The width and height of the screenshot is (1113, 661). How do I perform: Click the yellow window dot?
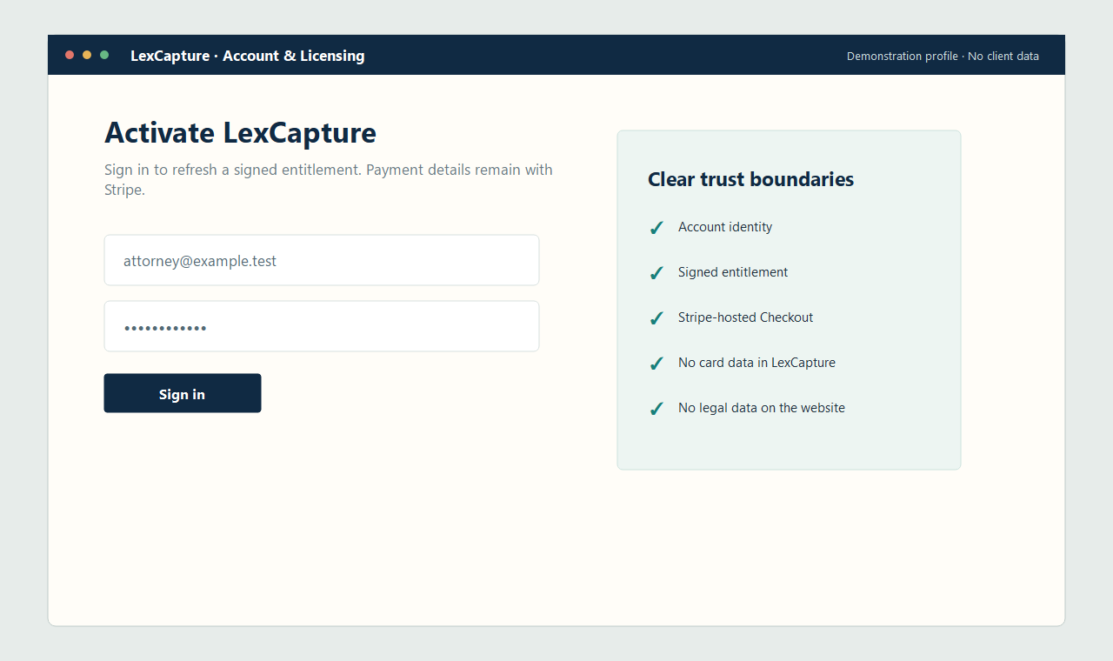pyautogui.click(x=87, y=55)
